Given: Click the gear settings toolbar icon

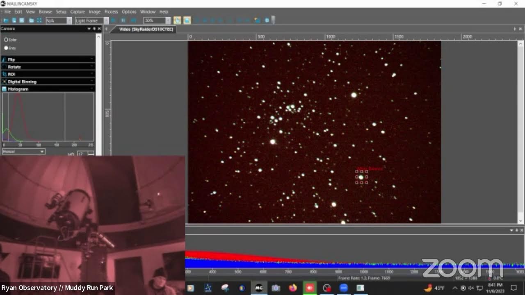Looking at the screenshot, I should (267, 20).
